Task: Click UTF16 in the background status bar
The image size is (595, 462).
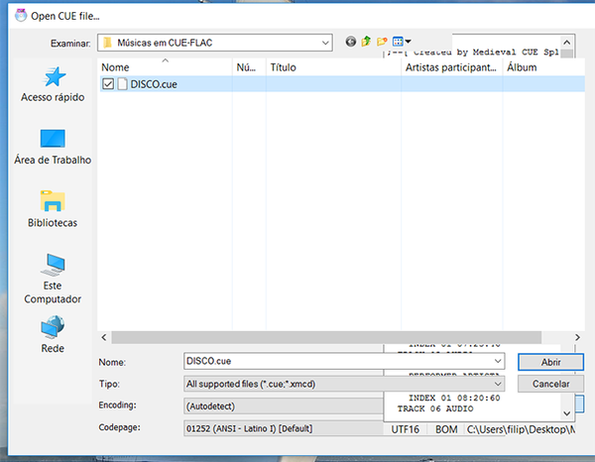Action: (406, 429)
